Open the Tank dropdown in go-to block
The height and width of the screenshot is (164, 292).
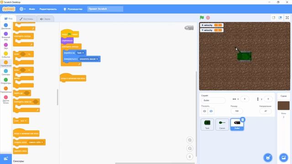[x=81, y=53]
